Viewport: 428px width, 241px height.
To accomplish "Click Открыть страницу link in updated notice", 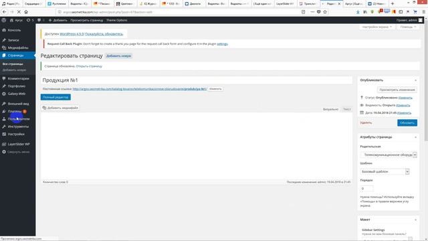I will 89,66.
